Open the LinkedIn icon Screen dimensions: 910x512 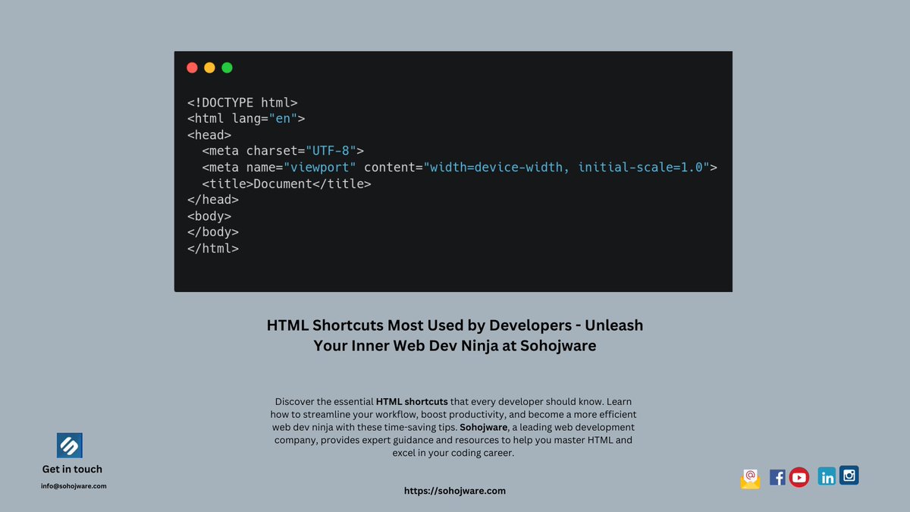pyautogui.click(x=827, y=477)
